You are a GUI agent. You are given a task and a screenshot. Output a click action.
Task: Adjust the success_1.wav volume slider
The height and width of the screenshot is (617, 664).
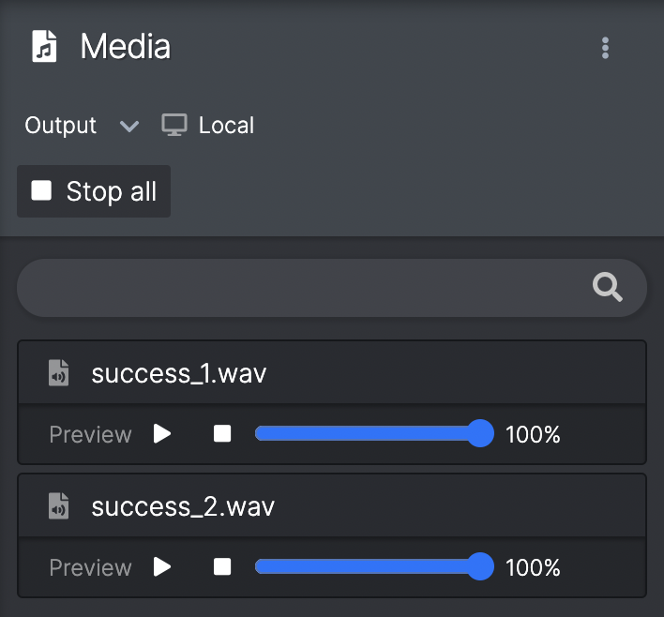[374, 433]
